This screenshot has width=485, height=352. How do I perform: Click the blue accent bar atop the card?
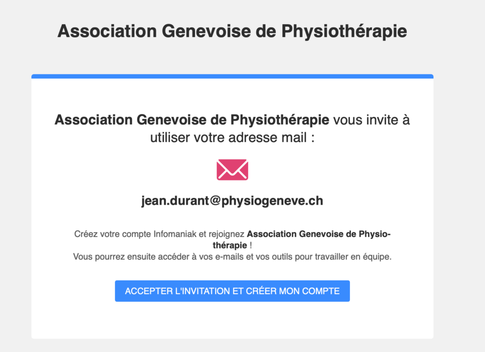point(232,76)
